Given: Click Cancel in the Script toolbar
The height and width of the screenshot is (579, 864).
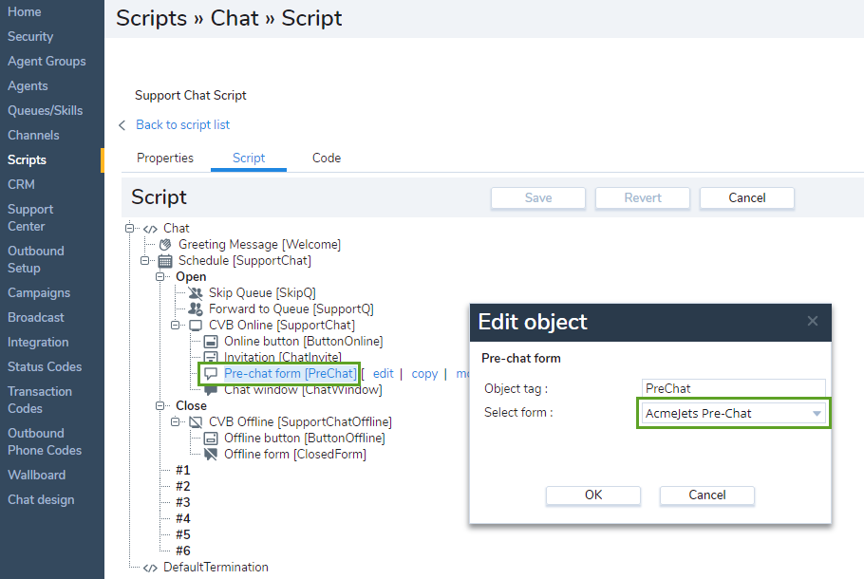Looking at the screenshot, I should tap(747, 197).
